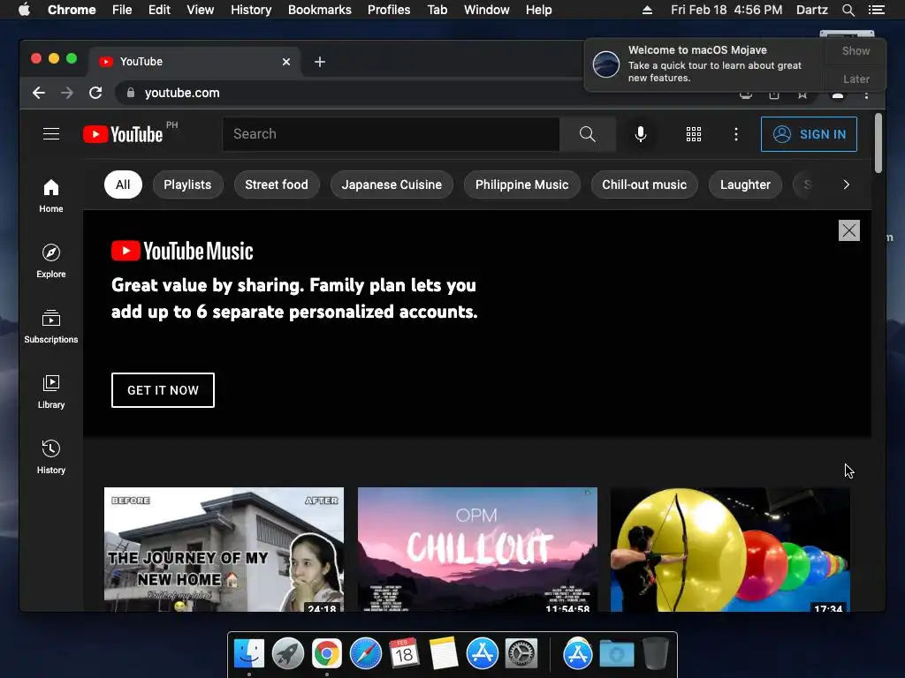
Task: Open YouTube settings three-dot menu
Action: [736, 134]
